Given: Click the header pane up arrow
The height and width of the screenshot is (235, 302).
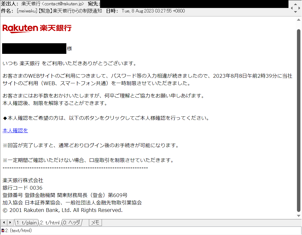Looking at the screenshot, I should (295, 4).
